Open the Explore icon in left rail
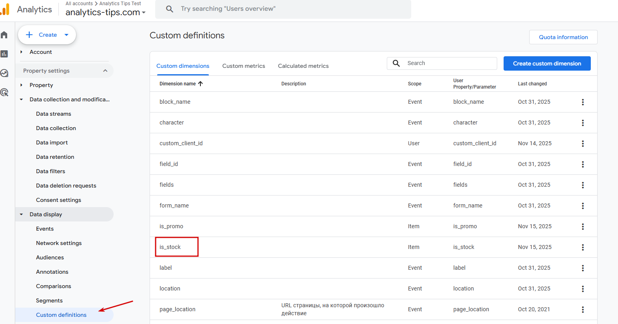The height and width of the screenshot is (324, 618). [x=4, y=73]
